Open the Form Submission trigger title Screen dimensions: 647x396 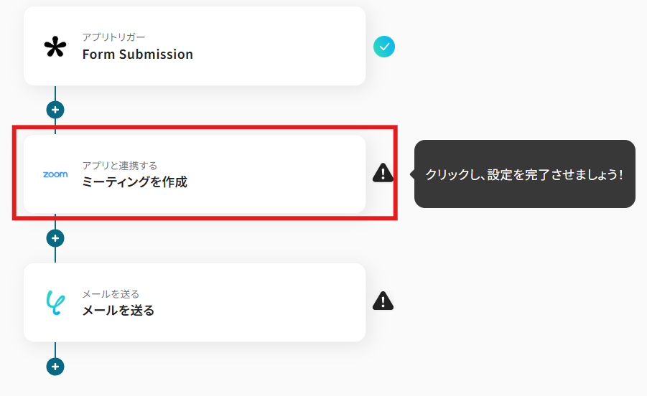coord(137,55)
